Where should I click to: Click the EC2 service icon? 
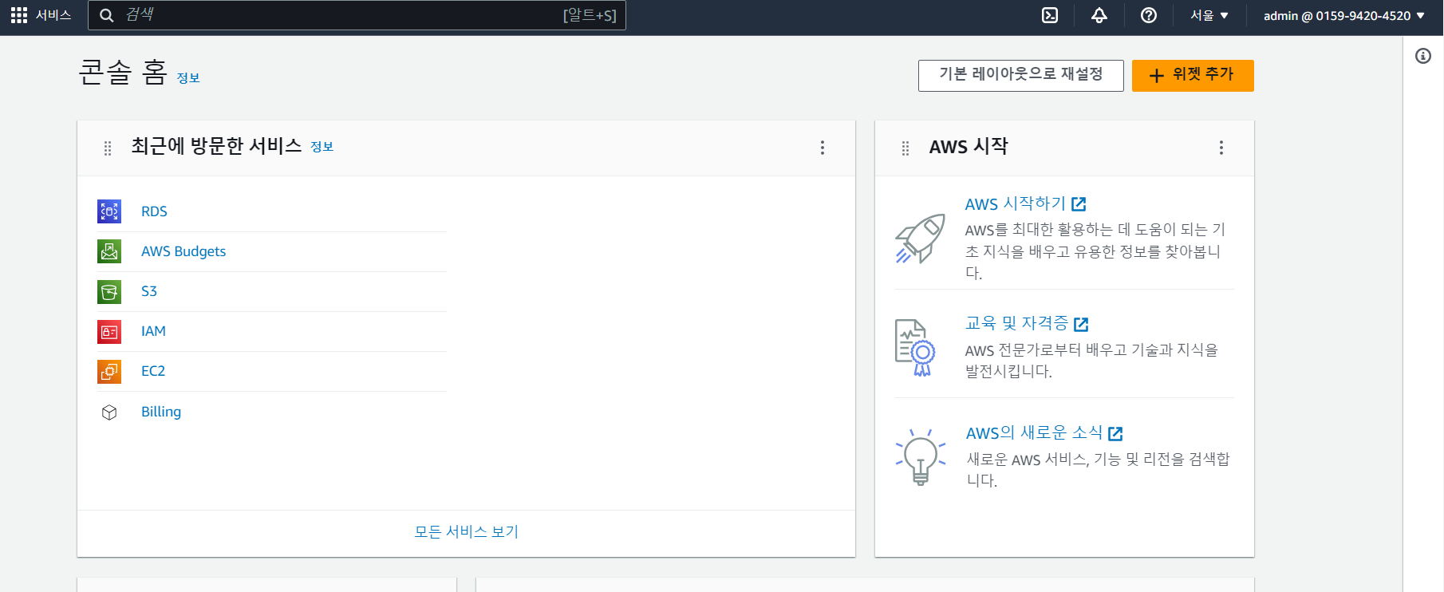pyautogui.click(x=109, y=371)
